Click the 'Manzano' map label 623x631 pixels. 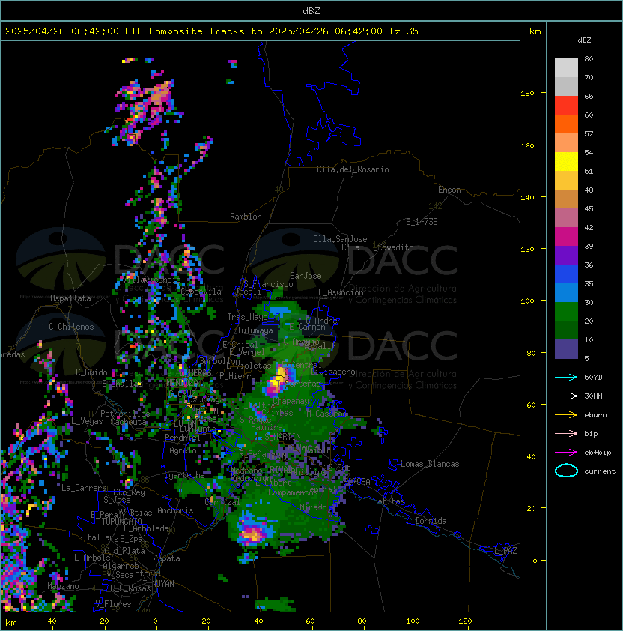(63, 586)
